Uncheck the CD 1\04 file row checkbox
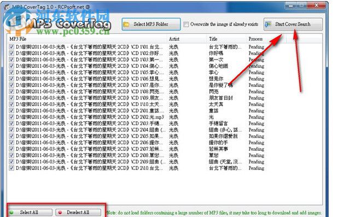Screen dimensions: 338x217 pyautogui.click(x=11, y=66)
